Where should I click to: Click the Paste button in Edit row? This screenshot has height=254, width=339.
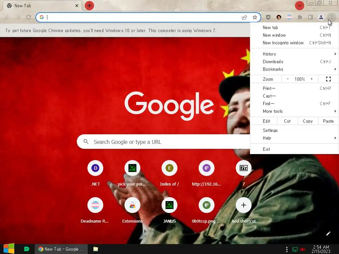(x=328, y=121)
